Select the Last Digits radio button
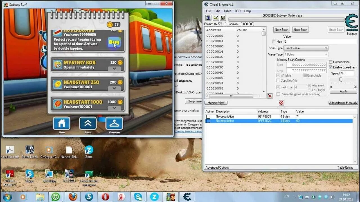 tap(309, 90)
